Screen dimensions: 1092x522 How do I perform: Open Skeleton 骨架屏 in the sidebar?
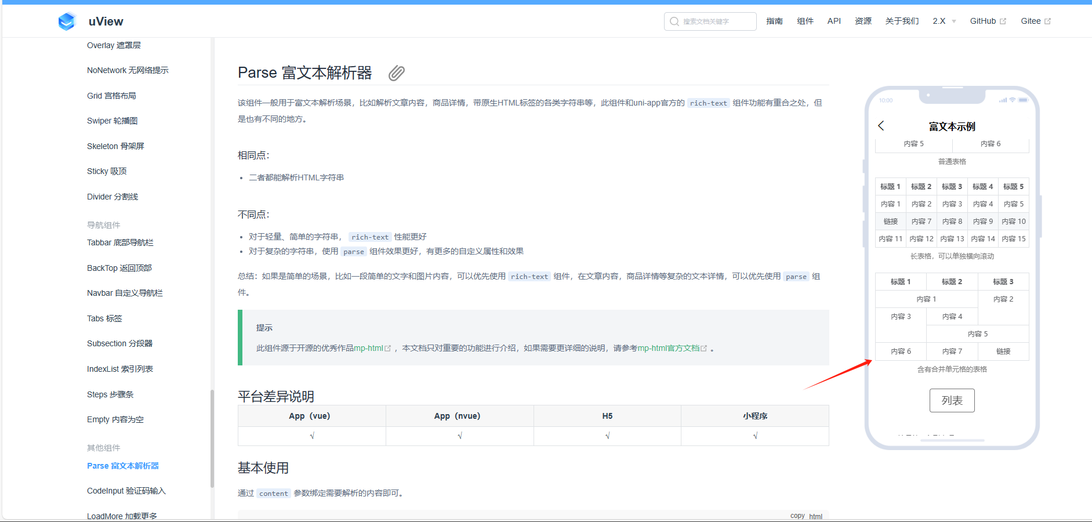pos(115,146)
